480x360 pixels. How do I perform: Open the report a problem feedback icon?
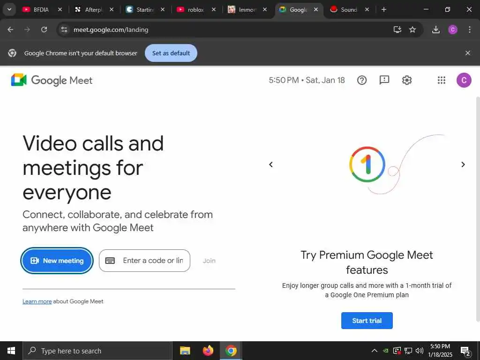384,80
